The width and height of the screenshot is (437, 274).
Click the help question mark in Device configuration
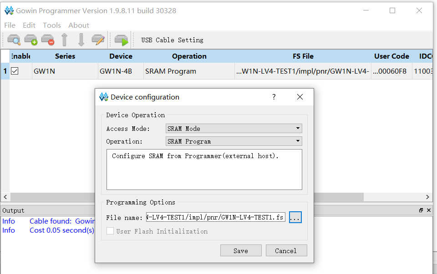click(x=274, y=97)
